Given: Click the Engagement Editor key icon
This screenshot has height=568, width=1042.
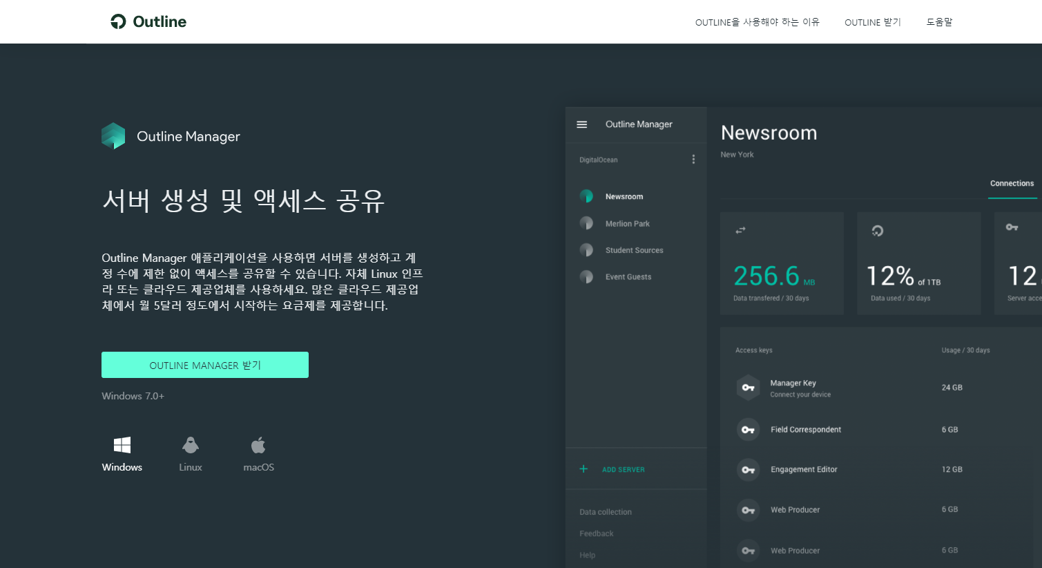Looking at the screenshot, I should click(x=748, y=470).
